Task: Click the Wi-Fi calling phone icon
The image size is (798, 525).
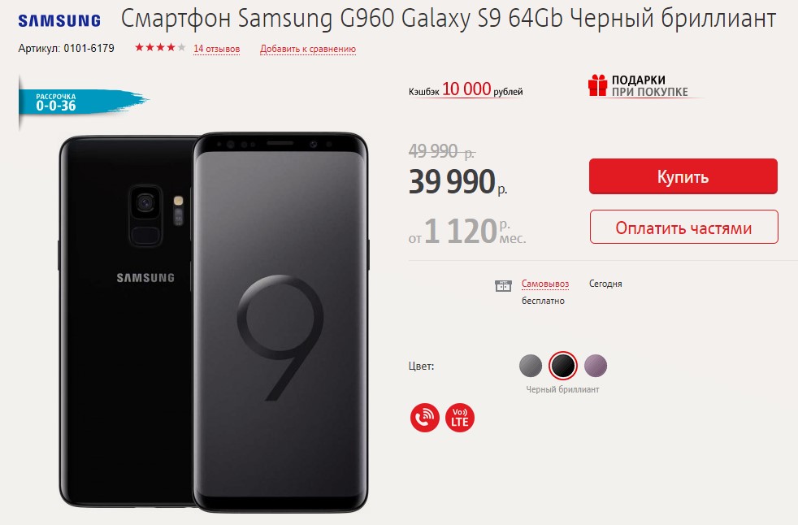Action: tap(424, 418)
